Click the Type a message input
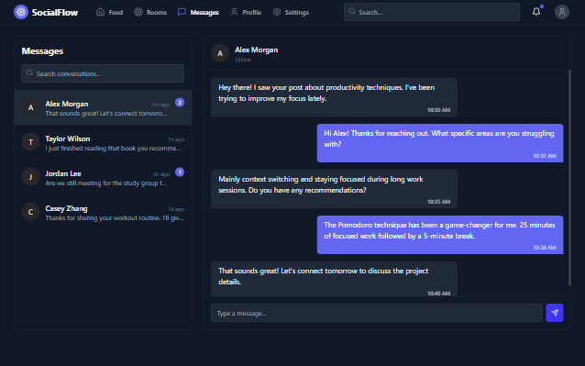Screen dimensions: 585x366 tap(377, 313)
